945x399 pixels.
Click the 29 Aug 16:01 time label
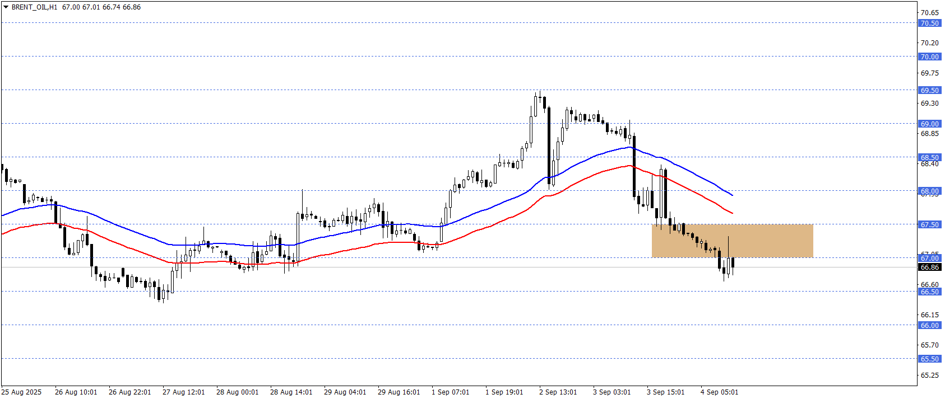399,392
